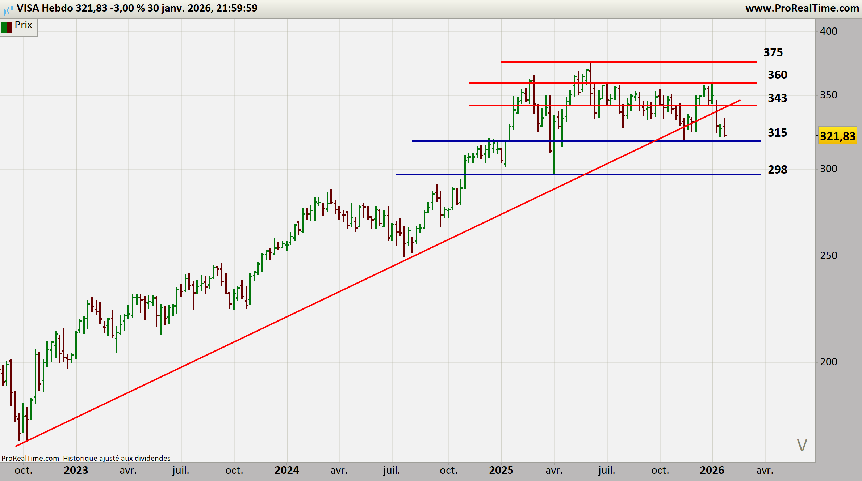This screenshot has width=862, height=481.
Task: Open the Prix indicator label
Action: [24, 25]
